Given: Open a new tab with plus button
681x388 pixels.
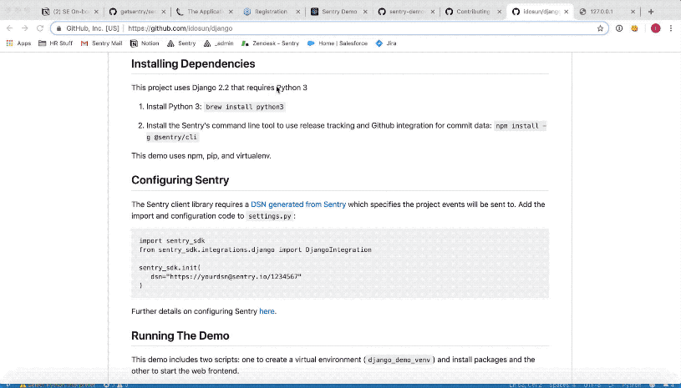Looking at the screenshot, I should [x=651, y=12].
